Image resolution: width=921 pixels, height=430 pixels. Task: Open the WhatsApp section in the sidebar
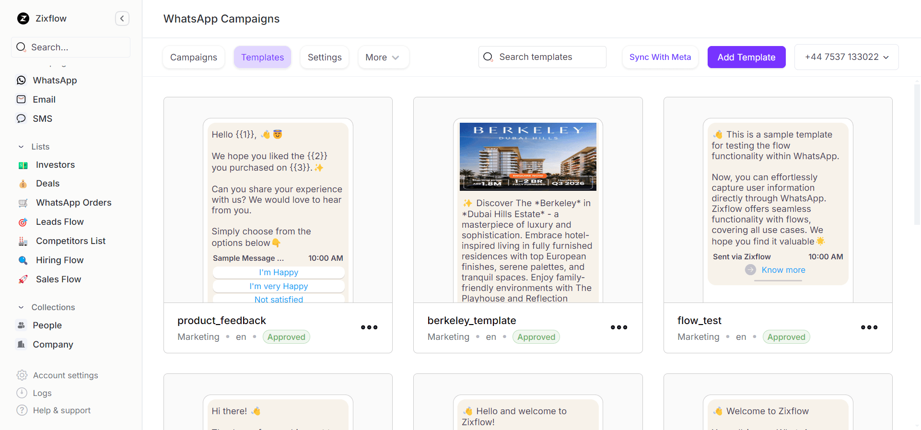click(x=54, y=80)
